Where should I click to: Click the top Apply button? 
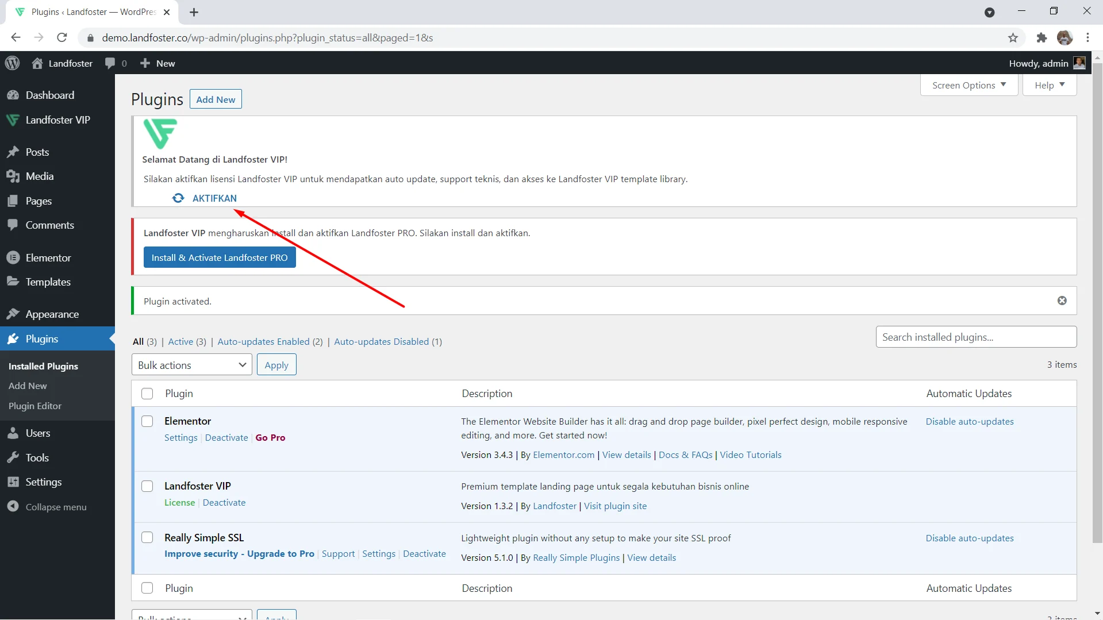click(x=276, y=365)
